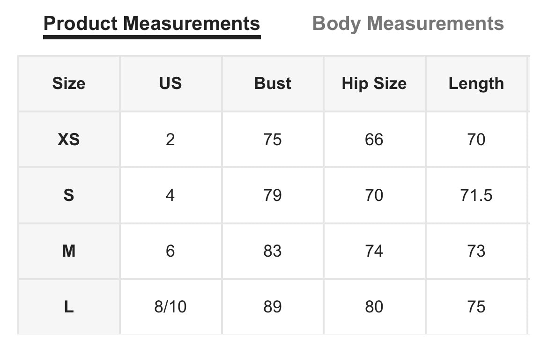
Task: Switch to the Body Measurements tab
Action: click(408, 24)
